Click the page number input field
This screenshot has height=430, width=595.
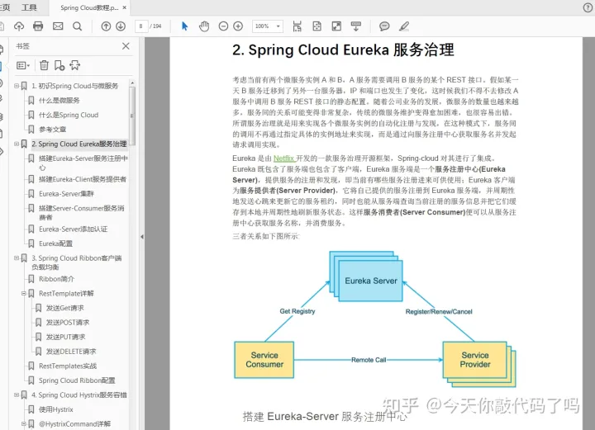coord(140,26)
